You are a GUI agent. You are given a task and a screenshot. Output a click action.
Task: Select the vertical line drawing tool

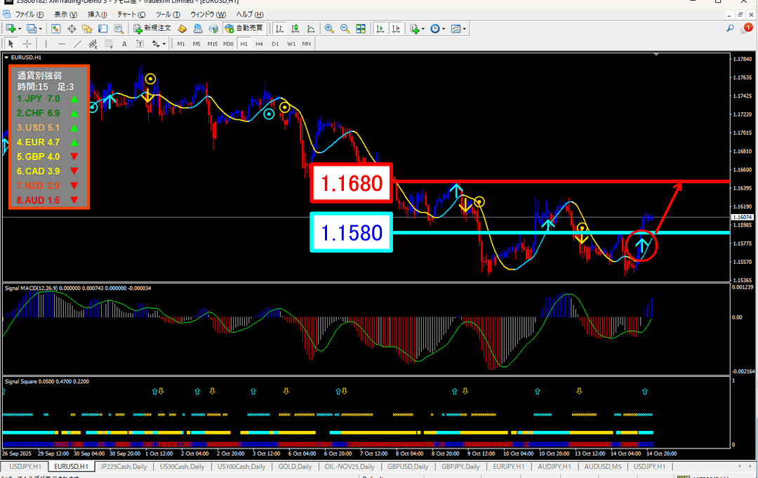46,44
